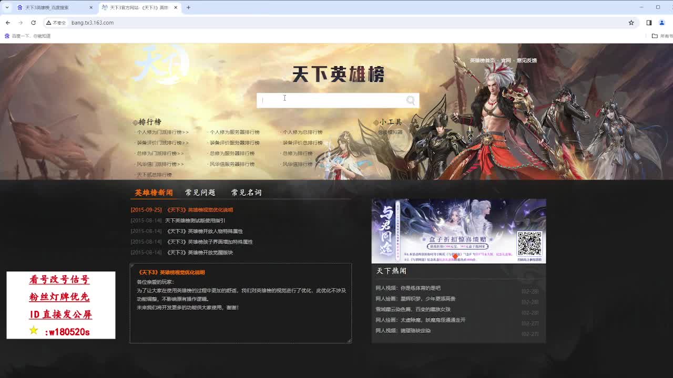The image size is (673, 378).
Task: Open 同人绘画：太虚除魔，妖魔鬼怪通通走开
Action: [421, 320]
